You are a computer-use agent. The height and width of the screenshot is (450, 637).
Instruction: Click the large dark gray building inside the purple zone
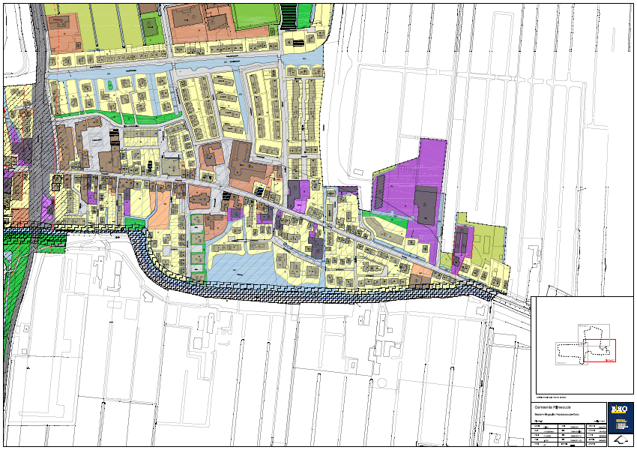(426, 205)
